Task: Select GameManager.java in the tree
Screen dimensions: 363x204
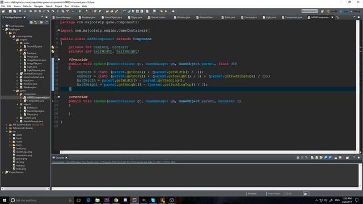Action: click(31, 121)
